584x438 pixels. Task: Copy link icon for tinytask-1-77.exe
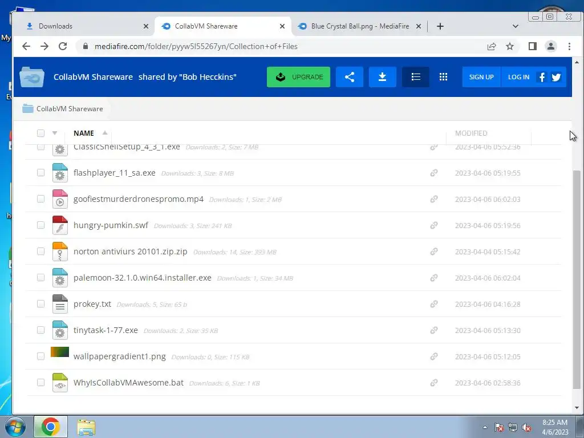(x=434, y=330)
